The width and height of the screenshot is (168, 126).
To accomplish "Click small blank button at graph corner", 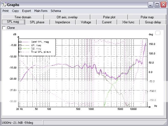I will click(158, 33).
